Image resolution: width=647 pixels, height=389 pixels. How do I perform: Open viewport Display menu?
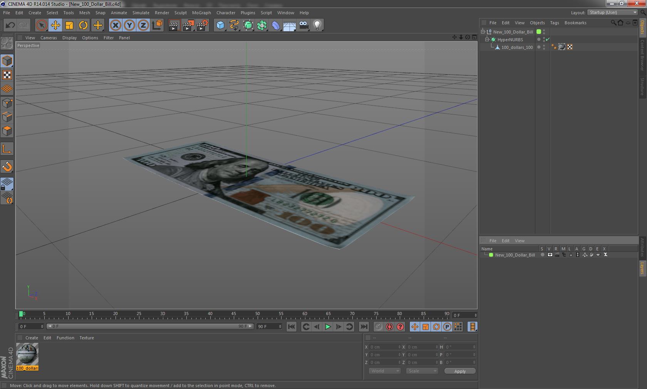pos(69,38)
